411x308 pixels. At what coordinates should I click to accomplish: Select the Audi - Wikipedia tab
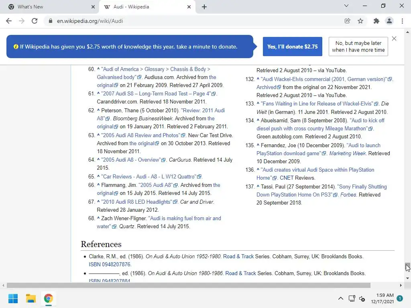(x=147, y=7)
